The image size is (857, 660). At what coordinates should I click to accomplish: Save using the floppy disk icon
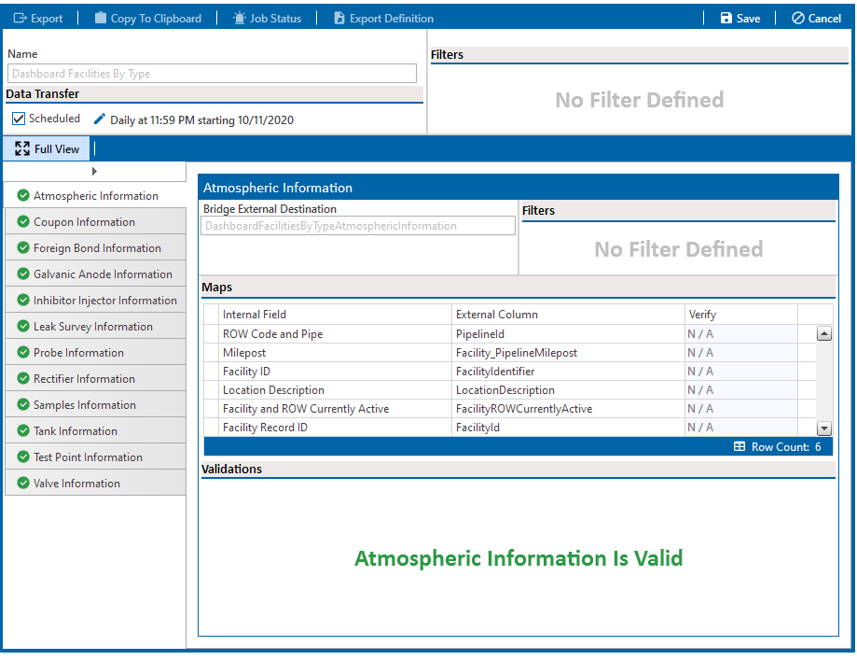pyautogui.click(x=726, y=18)
